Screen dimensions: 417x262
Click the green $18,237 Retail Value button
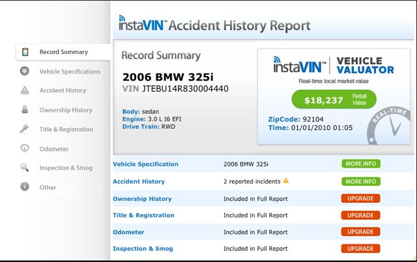point(334,99)
